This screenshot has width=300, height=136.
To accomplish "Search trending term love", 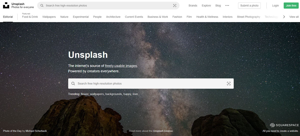I will point(135,94).
